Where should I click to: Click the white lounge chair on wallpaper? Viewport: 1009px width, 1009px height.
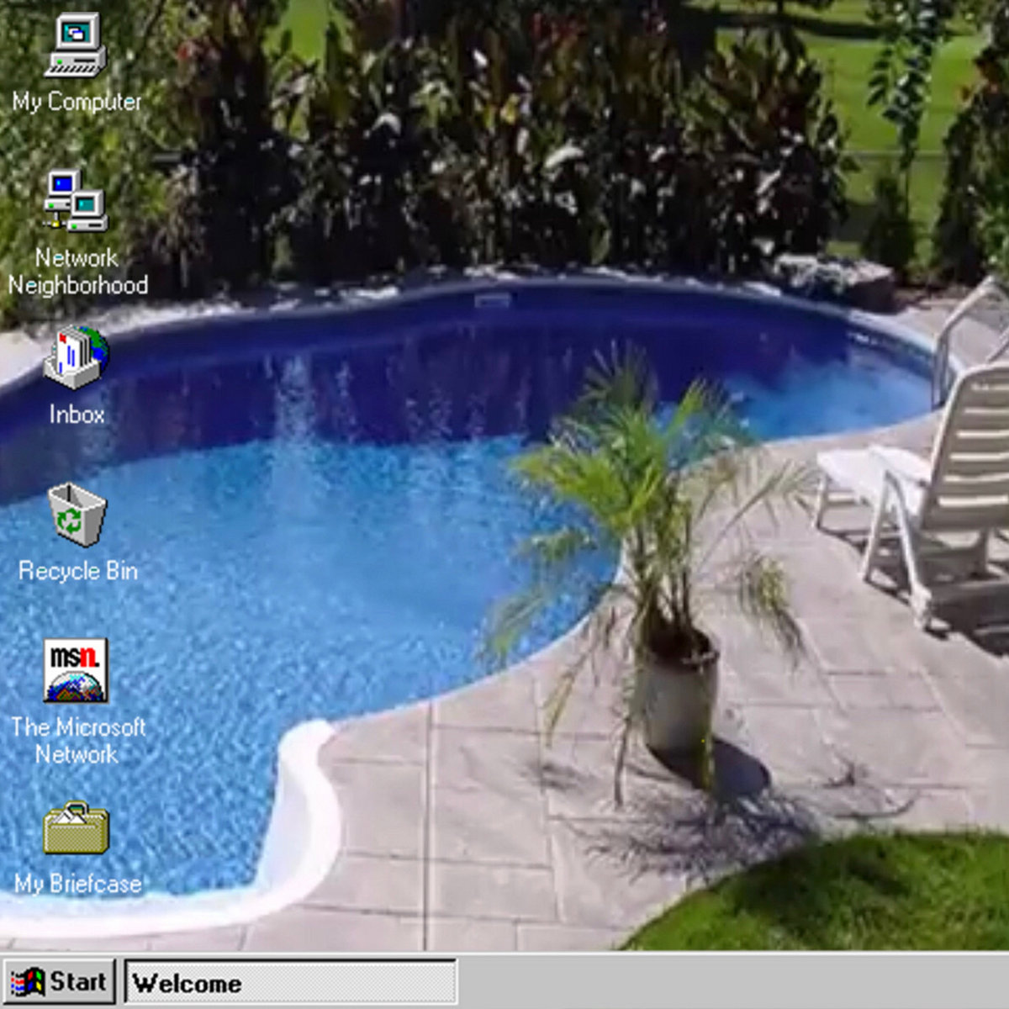[933, 488]
